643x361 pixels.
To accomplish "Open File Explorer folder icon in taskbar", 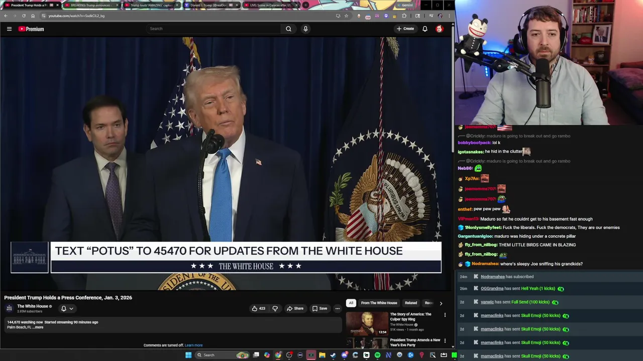I will [x=322, y=355].
